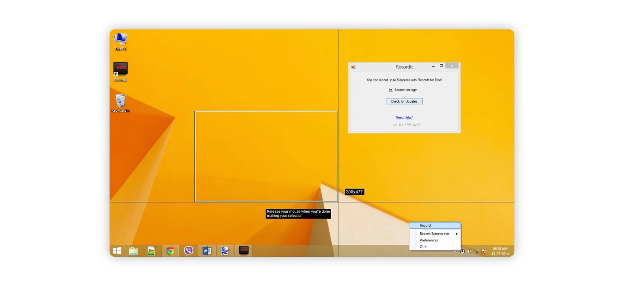Open File Explorer from the taskbar

[x=134, y=251]
